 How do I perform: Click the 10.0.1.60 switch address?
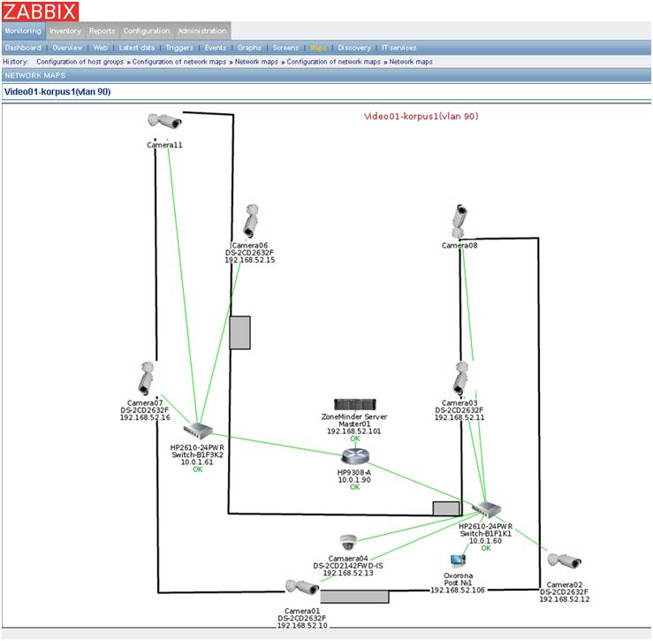click(x=486, y=541)
